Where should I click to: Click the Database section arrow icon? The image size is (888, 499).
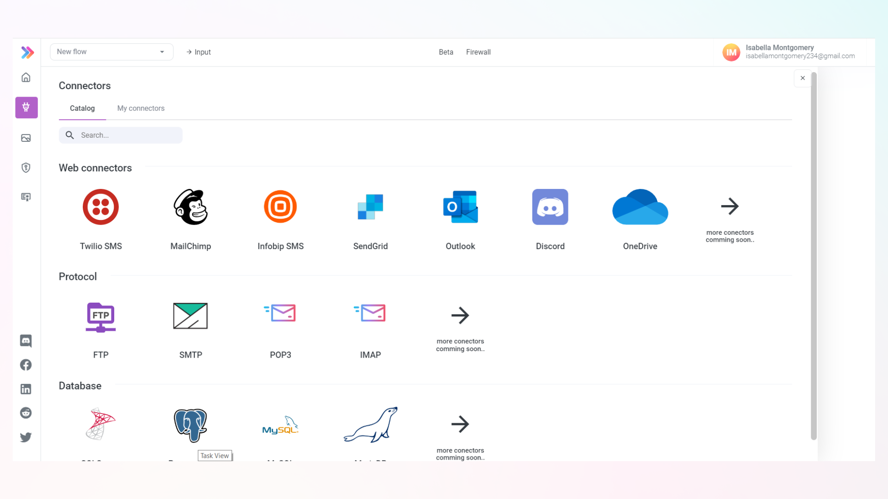[460, 424]
